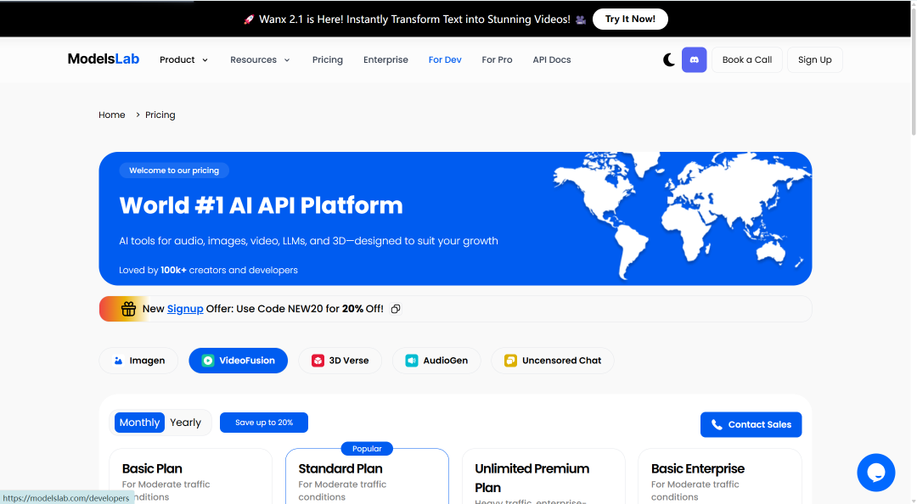Click the Contact Sales button
This screenshot has height=504, width=917.
[x=751, y=424]
